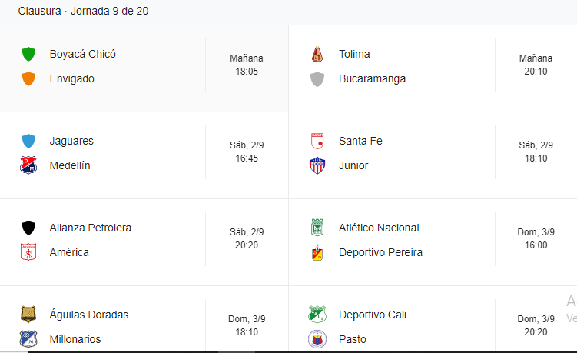Viewport: 577px width, 353px height.
Task: Open the Santa Fe team name
Action: (360, 141)
